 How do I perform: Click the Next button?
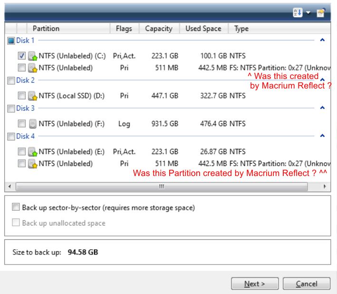255,284
